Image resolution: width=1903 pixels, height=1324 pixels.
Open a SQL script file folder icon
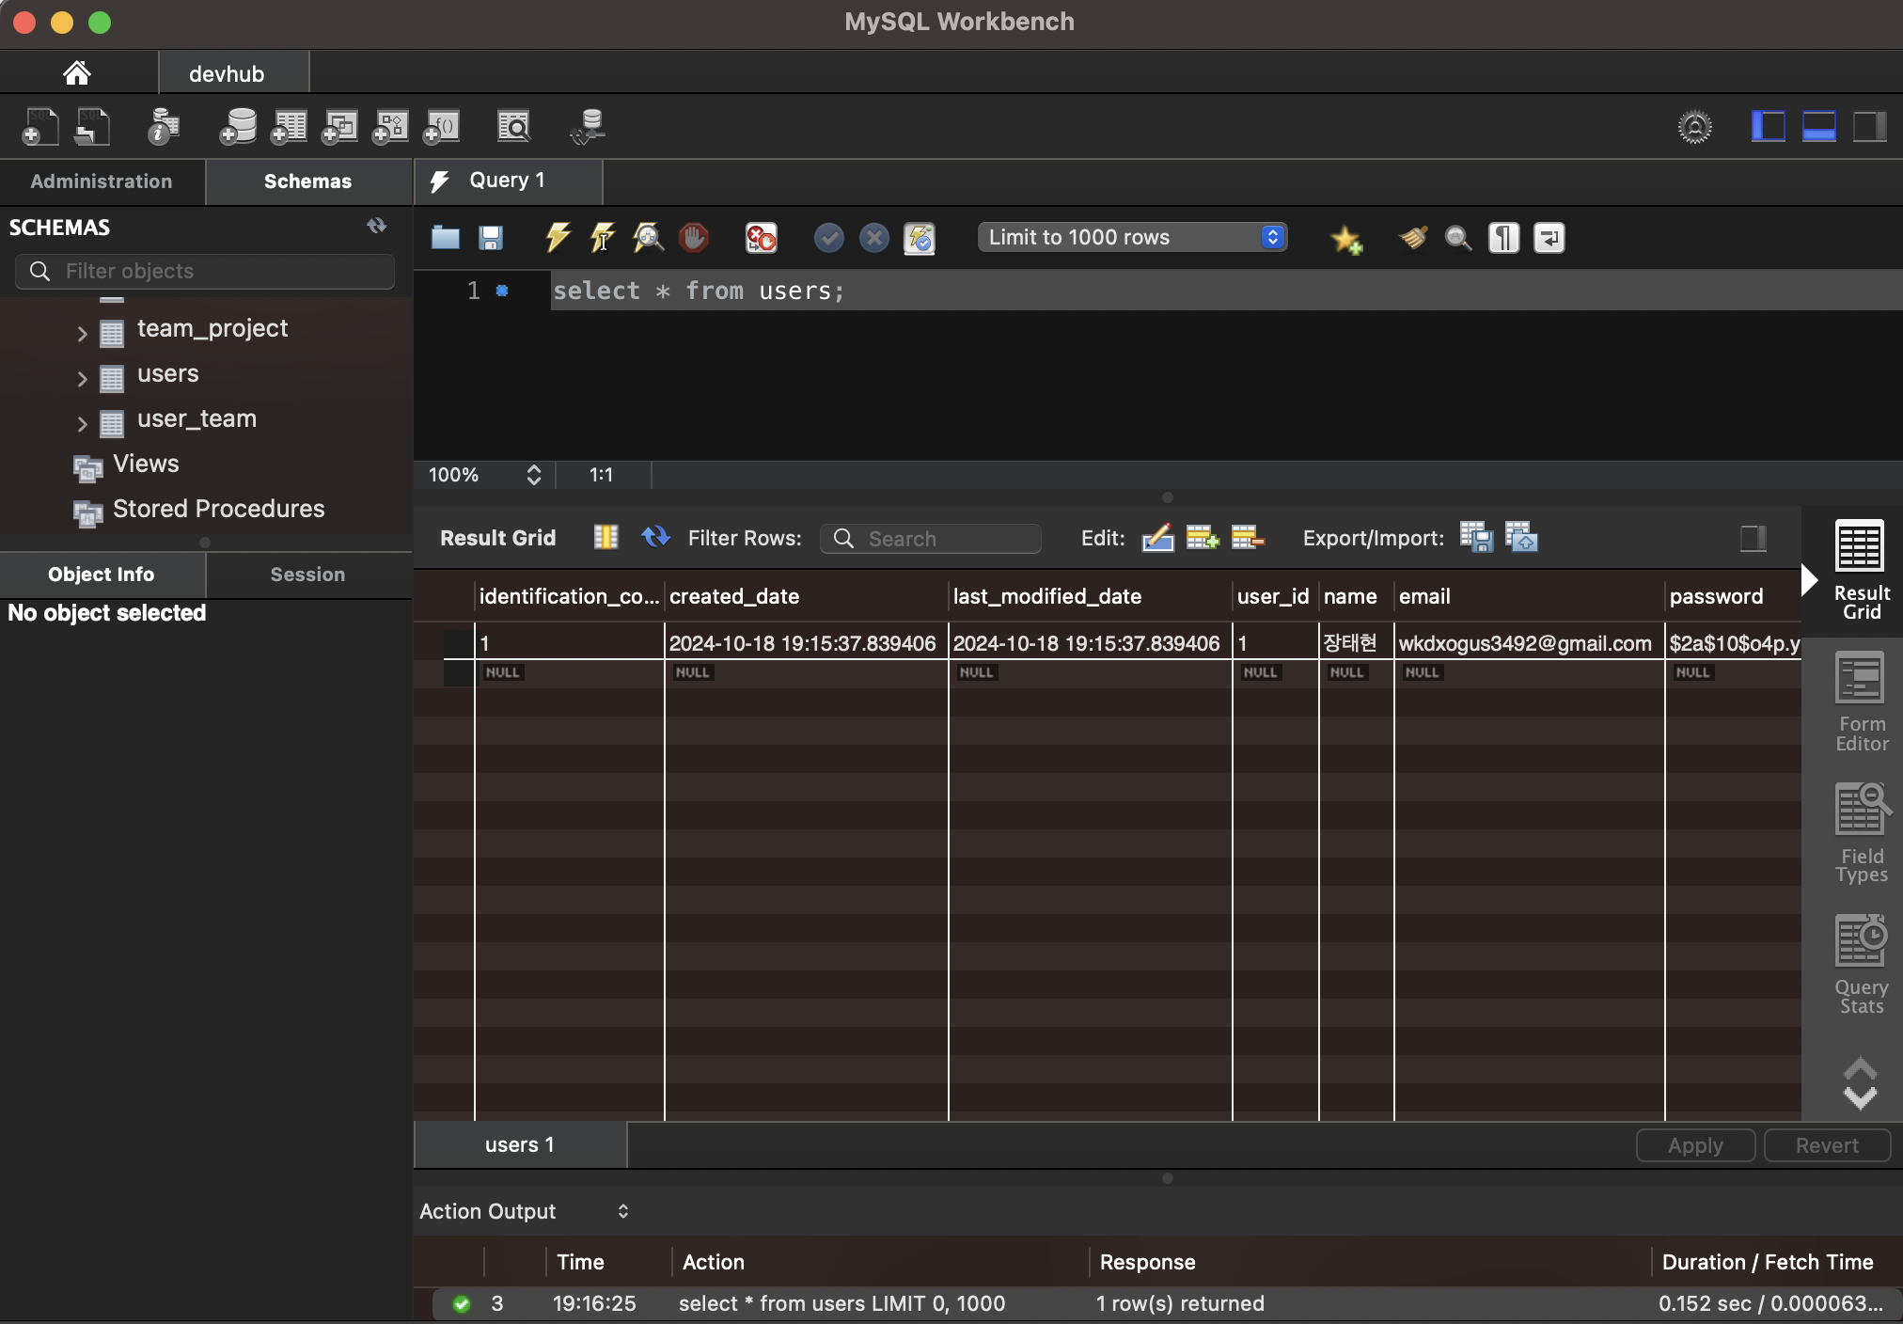[445, 237]
